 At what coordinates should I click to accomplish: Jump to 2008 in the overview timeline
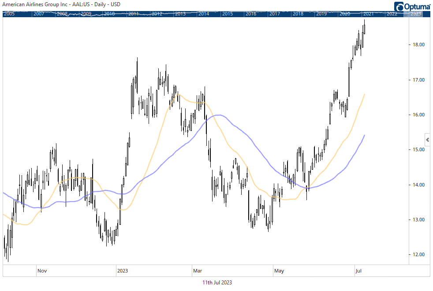tap(62, 14)
